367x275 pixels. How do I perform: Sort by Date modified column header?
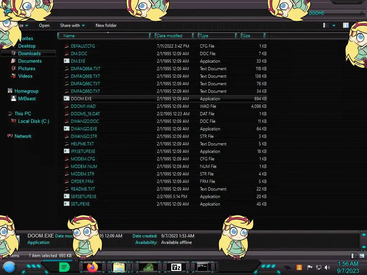click(x=174, y=35)
